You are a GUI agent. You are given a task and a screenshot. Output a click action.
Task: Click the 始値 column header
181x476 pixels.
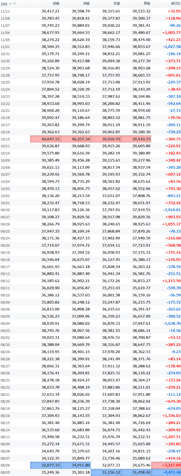coord(56,3)
